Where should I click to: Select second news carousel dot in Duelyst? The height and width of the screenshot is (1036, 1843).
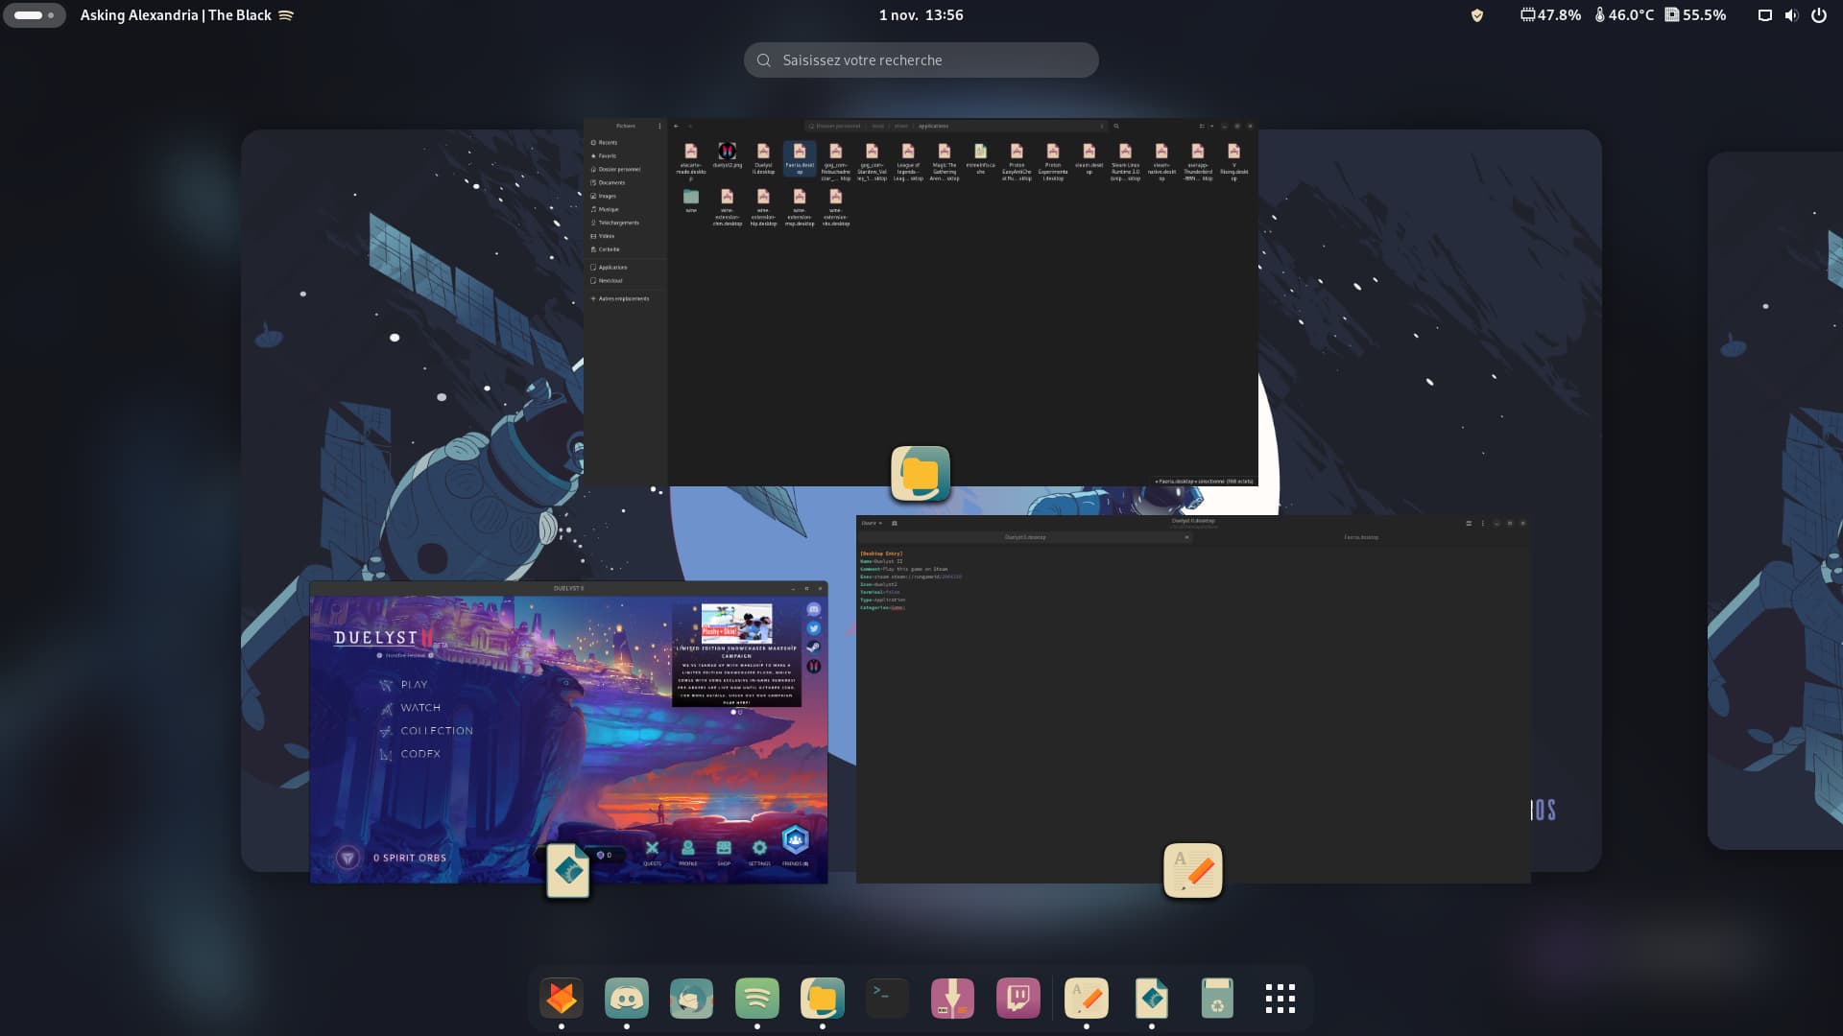[740, 712]
